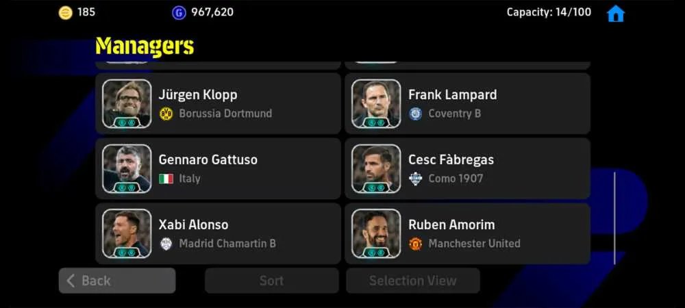Click the Borussia Dortmund club badge

(166, 114)
